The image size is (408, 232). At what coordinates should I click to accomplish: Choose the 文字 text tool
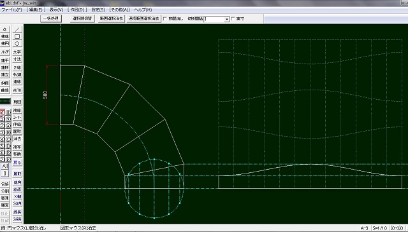coord(17,52)
